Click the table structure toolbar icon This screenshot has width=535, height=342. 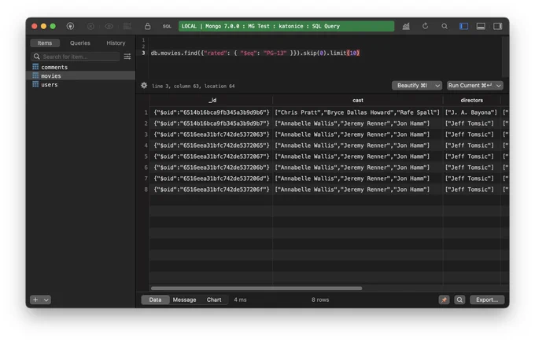(127, 26)
